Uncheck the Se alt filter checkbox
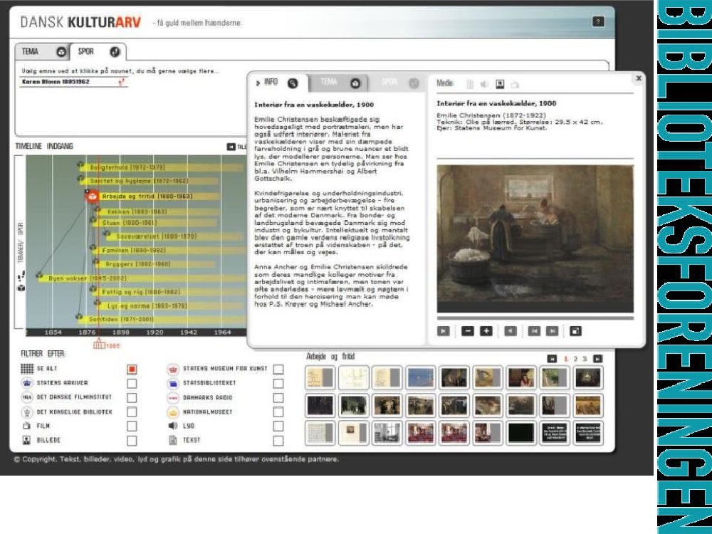This screenshot has height=534, width=712. pos(132,369)
